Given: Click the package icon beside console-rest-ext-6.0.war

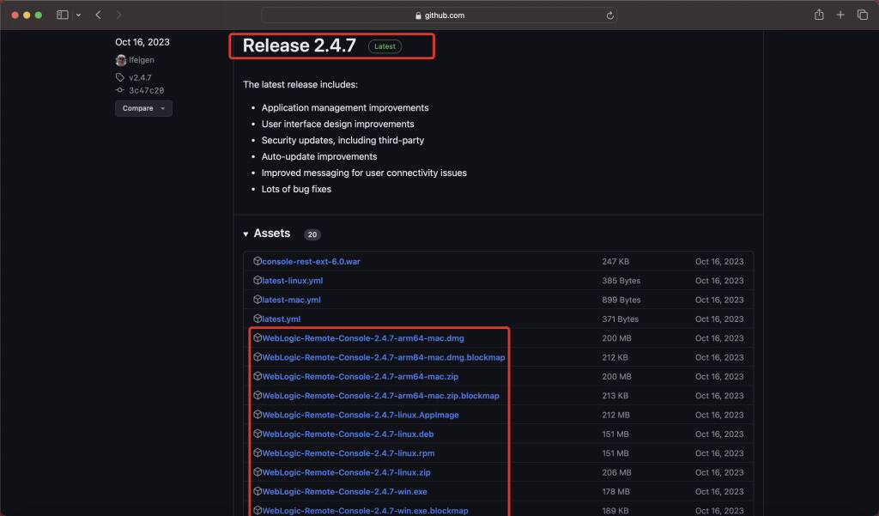Looking at the screenshot, I should coord(258,261).
